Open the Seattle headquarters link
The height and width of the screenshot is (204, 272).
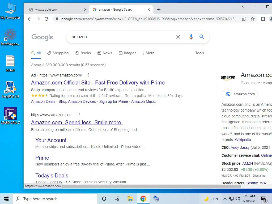pyautogui.click(x=256, y=183)
